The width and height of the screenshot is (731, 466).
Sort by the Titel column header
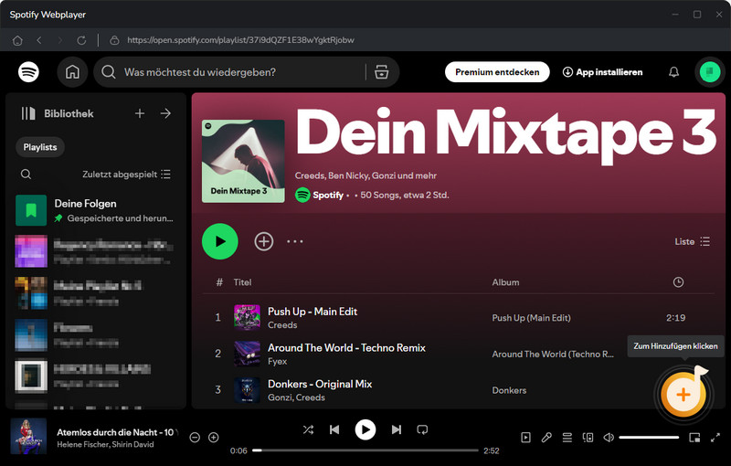[x=242, y=282]
